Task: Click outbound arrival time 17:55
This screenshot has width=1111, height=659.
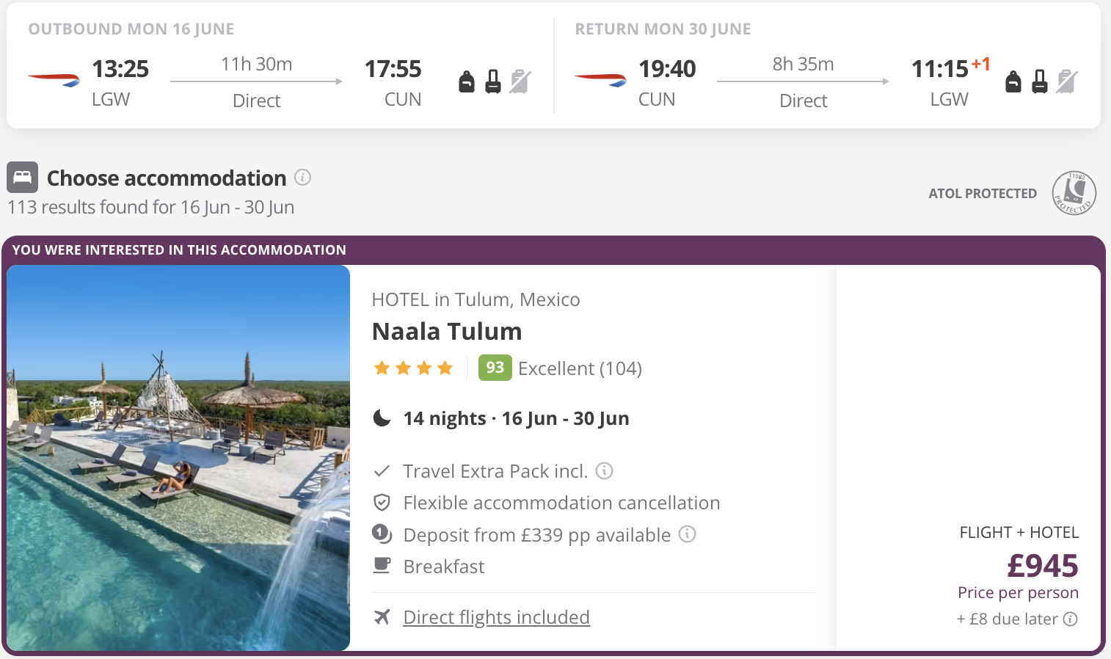Action: pos(393,69)
